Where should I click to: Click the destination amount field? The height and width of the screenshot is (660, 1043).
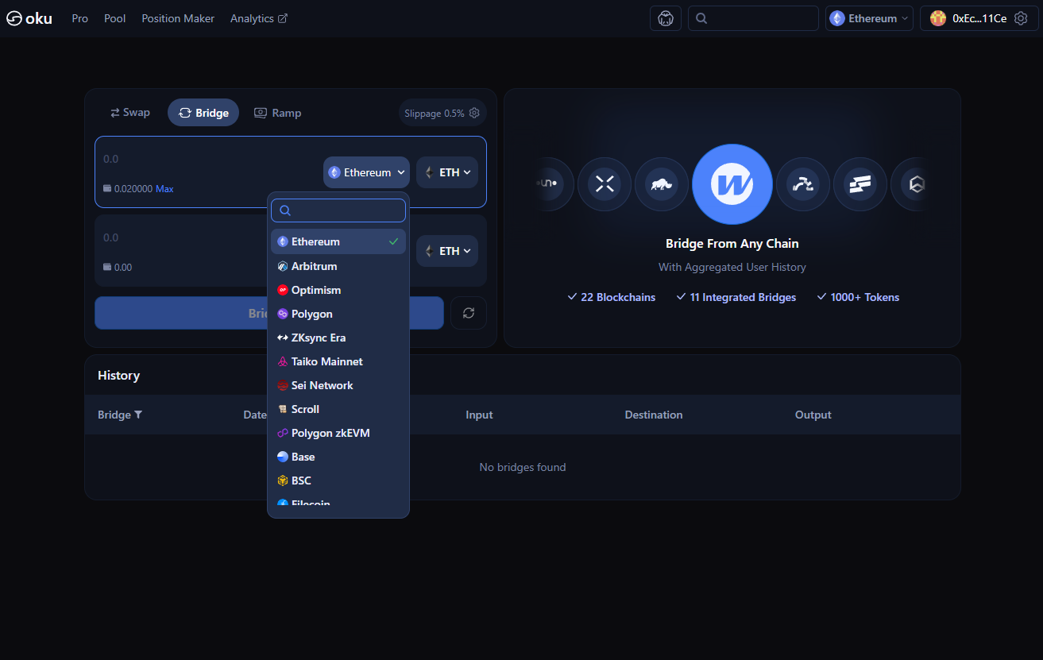coord(183,237)
